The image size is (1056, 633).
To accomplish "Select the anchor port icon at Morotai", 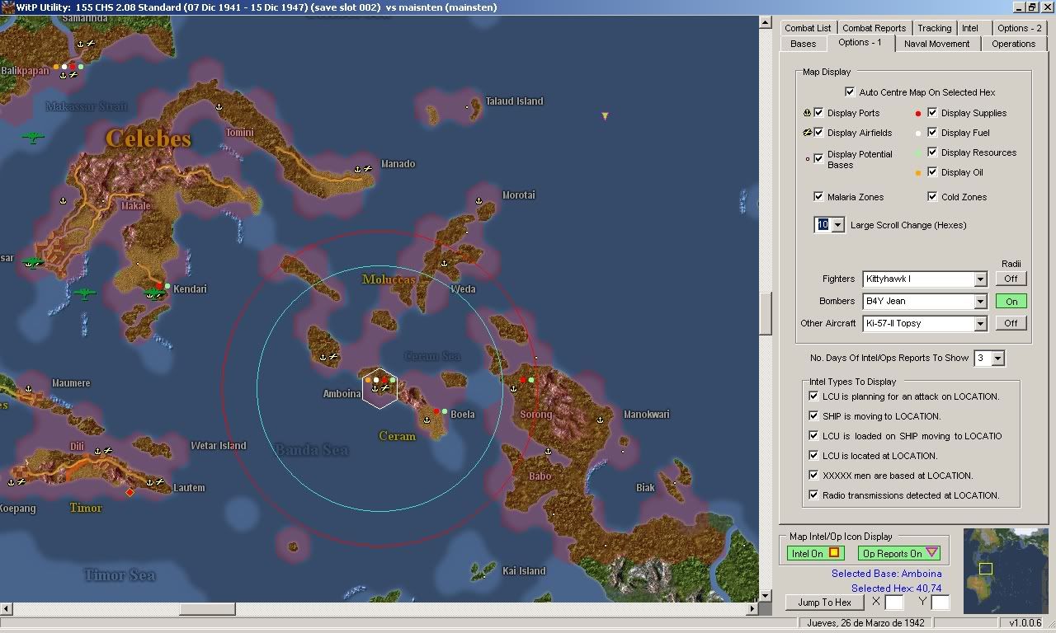I will pos(479,199).
